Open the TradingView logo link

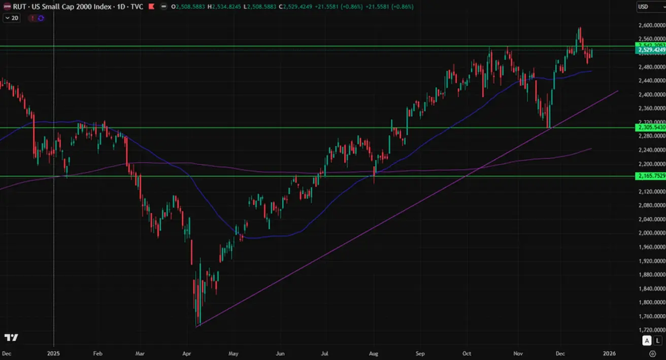click(x=11, y=338)
